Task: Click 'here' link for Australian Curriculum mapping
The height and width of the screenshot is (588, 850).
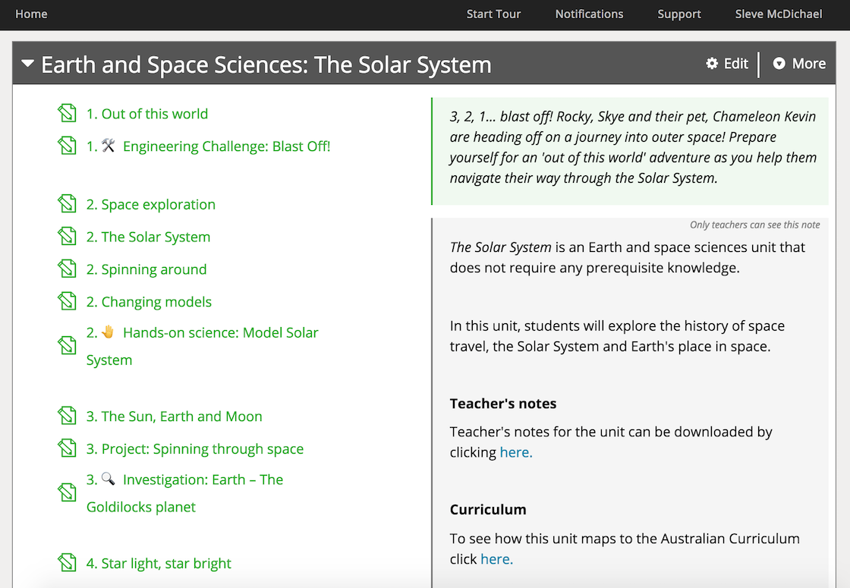Action: point(496,558)
